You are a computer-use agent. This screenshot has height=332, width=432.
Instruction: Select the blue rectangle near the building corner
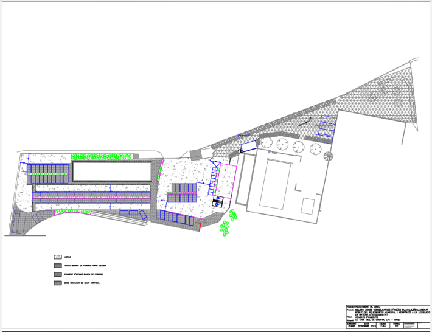coord(248,147)
